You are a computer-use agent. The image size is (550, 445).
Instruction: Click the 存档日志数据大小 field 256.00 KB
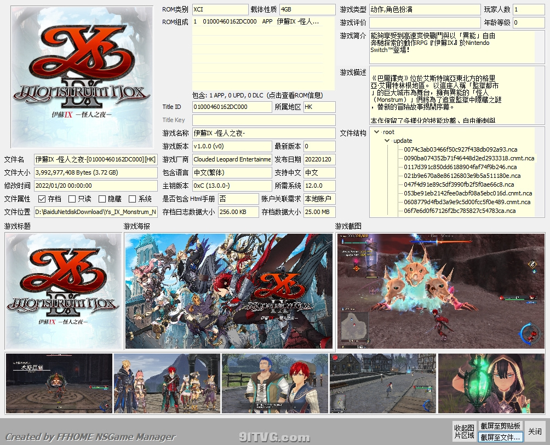pyautogui.click(x=238, y=212)
